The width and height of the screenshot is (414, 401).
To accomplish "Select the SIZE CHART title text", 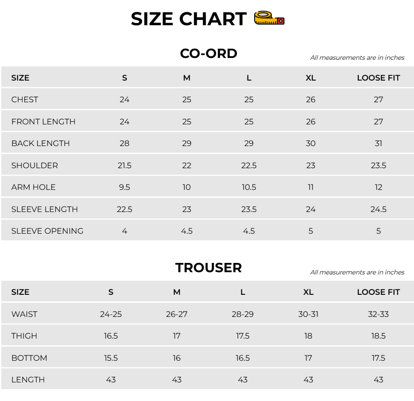I will click(189, 19).
